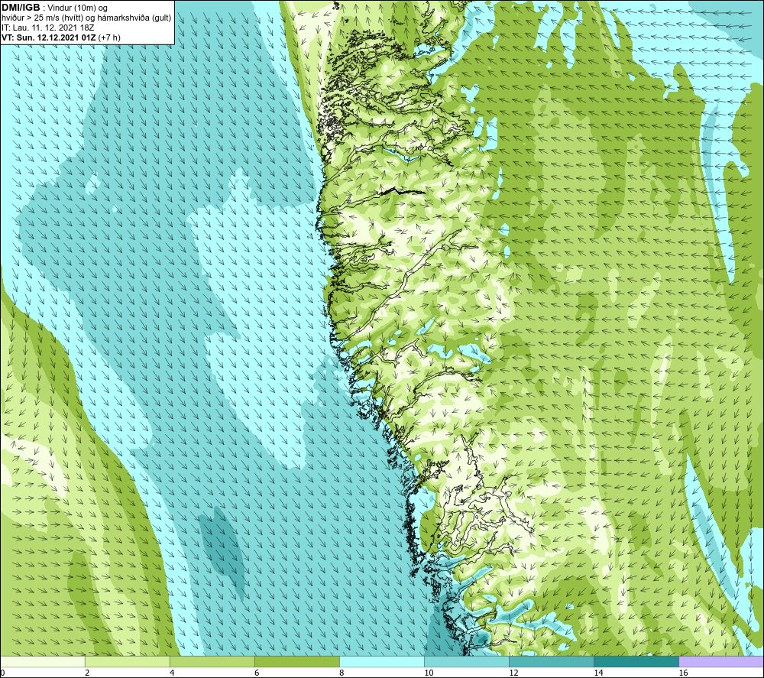
Task: Click the legend scale label "2"
Action: (87, 673)
